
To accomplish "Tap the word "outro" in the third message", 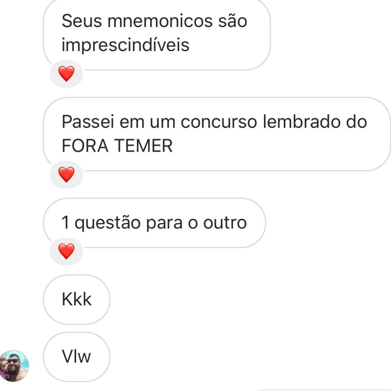I will pos(225,223).
